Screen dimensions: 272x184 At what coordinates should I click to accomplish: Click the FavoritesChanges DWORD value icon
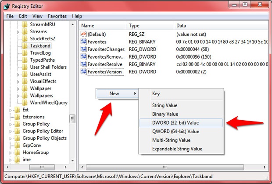tap(83, 49)
